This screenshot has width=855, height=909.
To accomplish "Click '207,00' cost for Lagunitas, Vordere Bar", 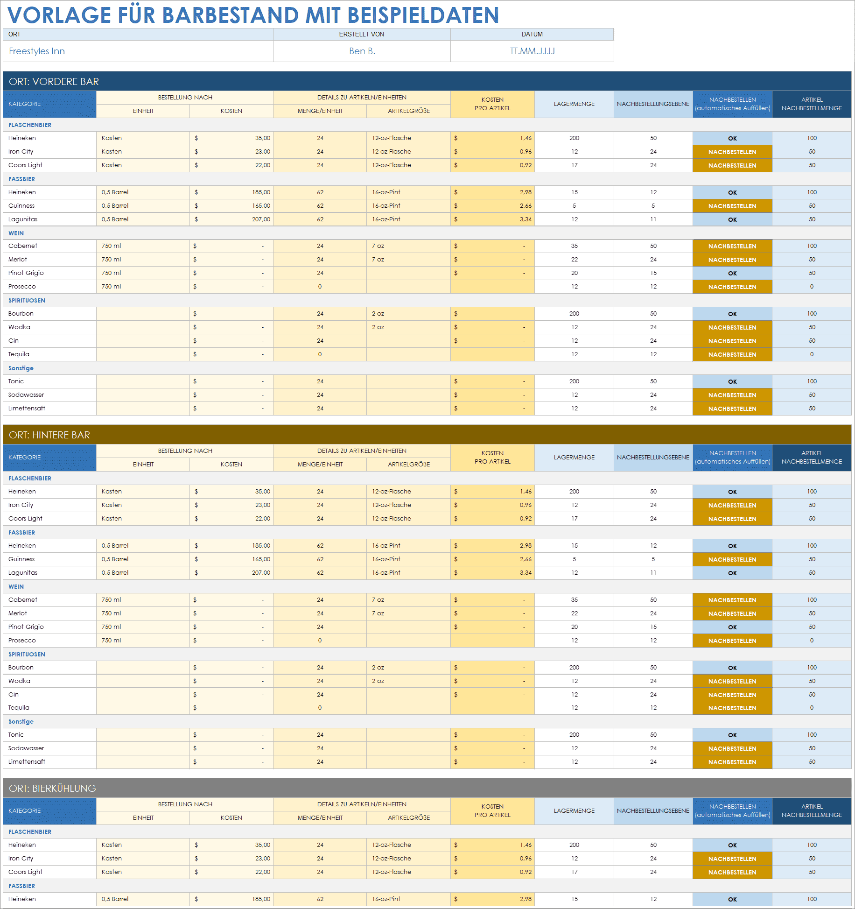I will pos(231,219).
